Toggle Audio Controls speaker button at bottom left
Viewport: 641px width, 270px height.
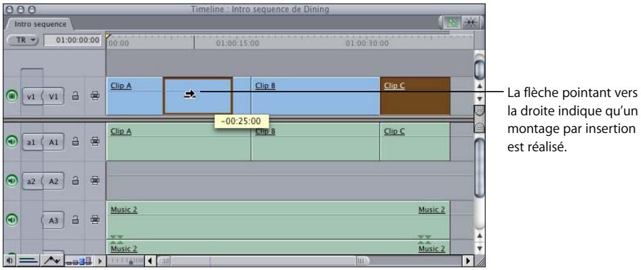9,261
